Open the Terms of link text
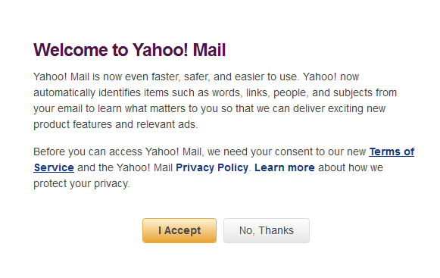Screen dimensions: 440x278 click(392, 151)
